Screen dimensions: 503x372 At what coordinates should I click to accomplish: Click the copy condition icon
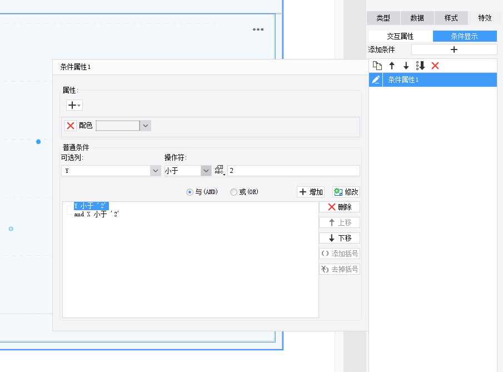pos(377,66)
